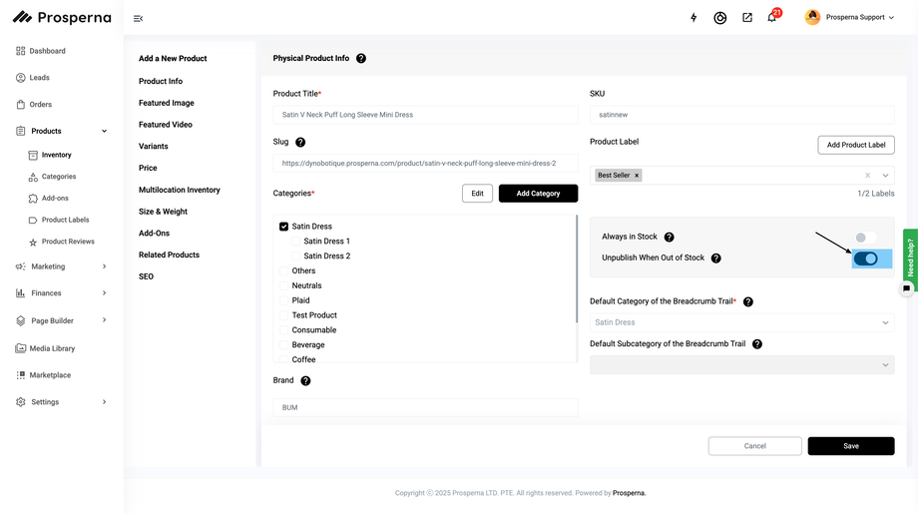Uncheck the Satin Dress category checkbox

(x=284, y=227)
